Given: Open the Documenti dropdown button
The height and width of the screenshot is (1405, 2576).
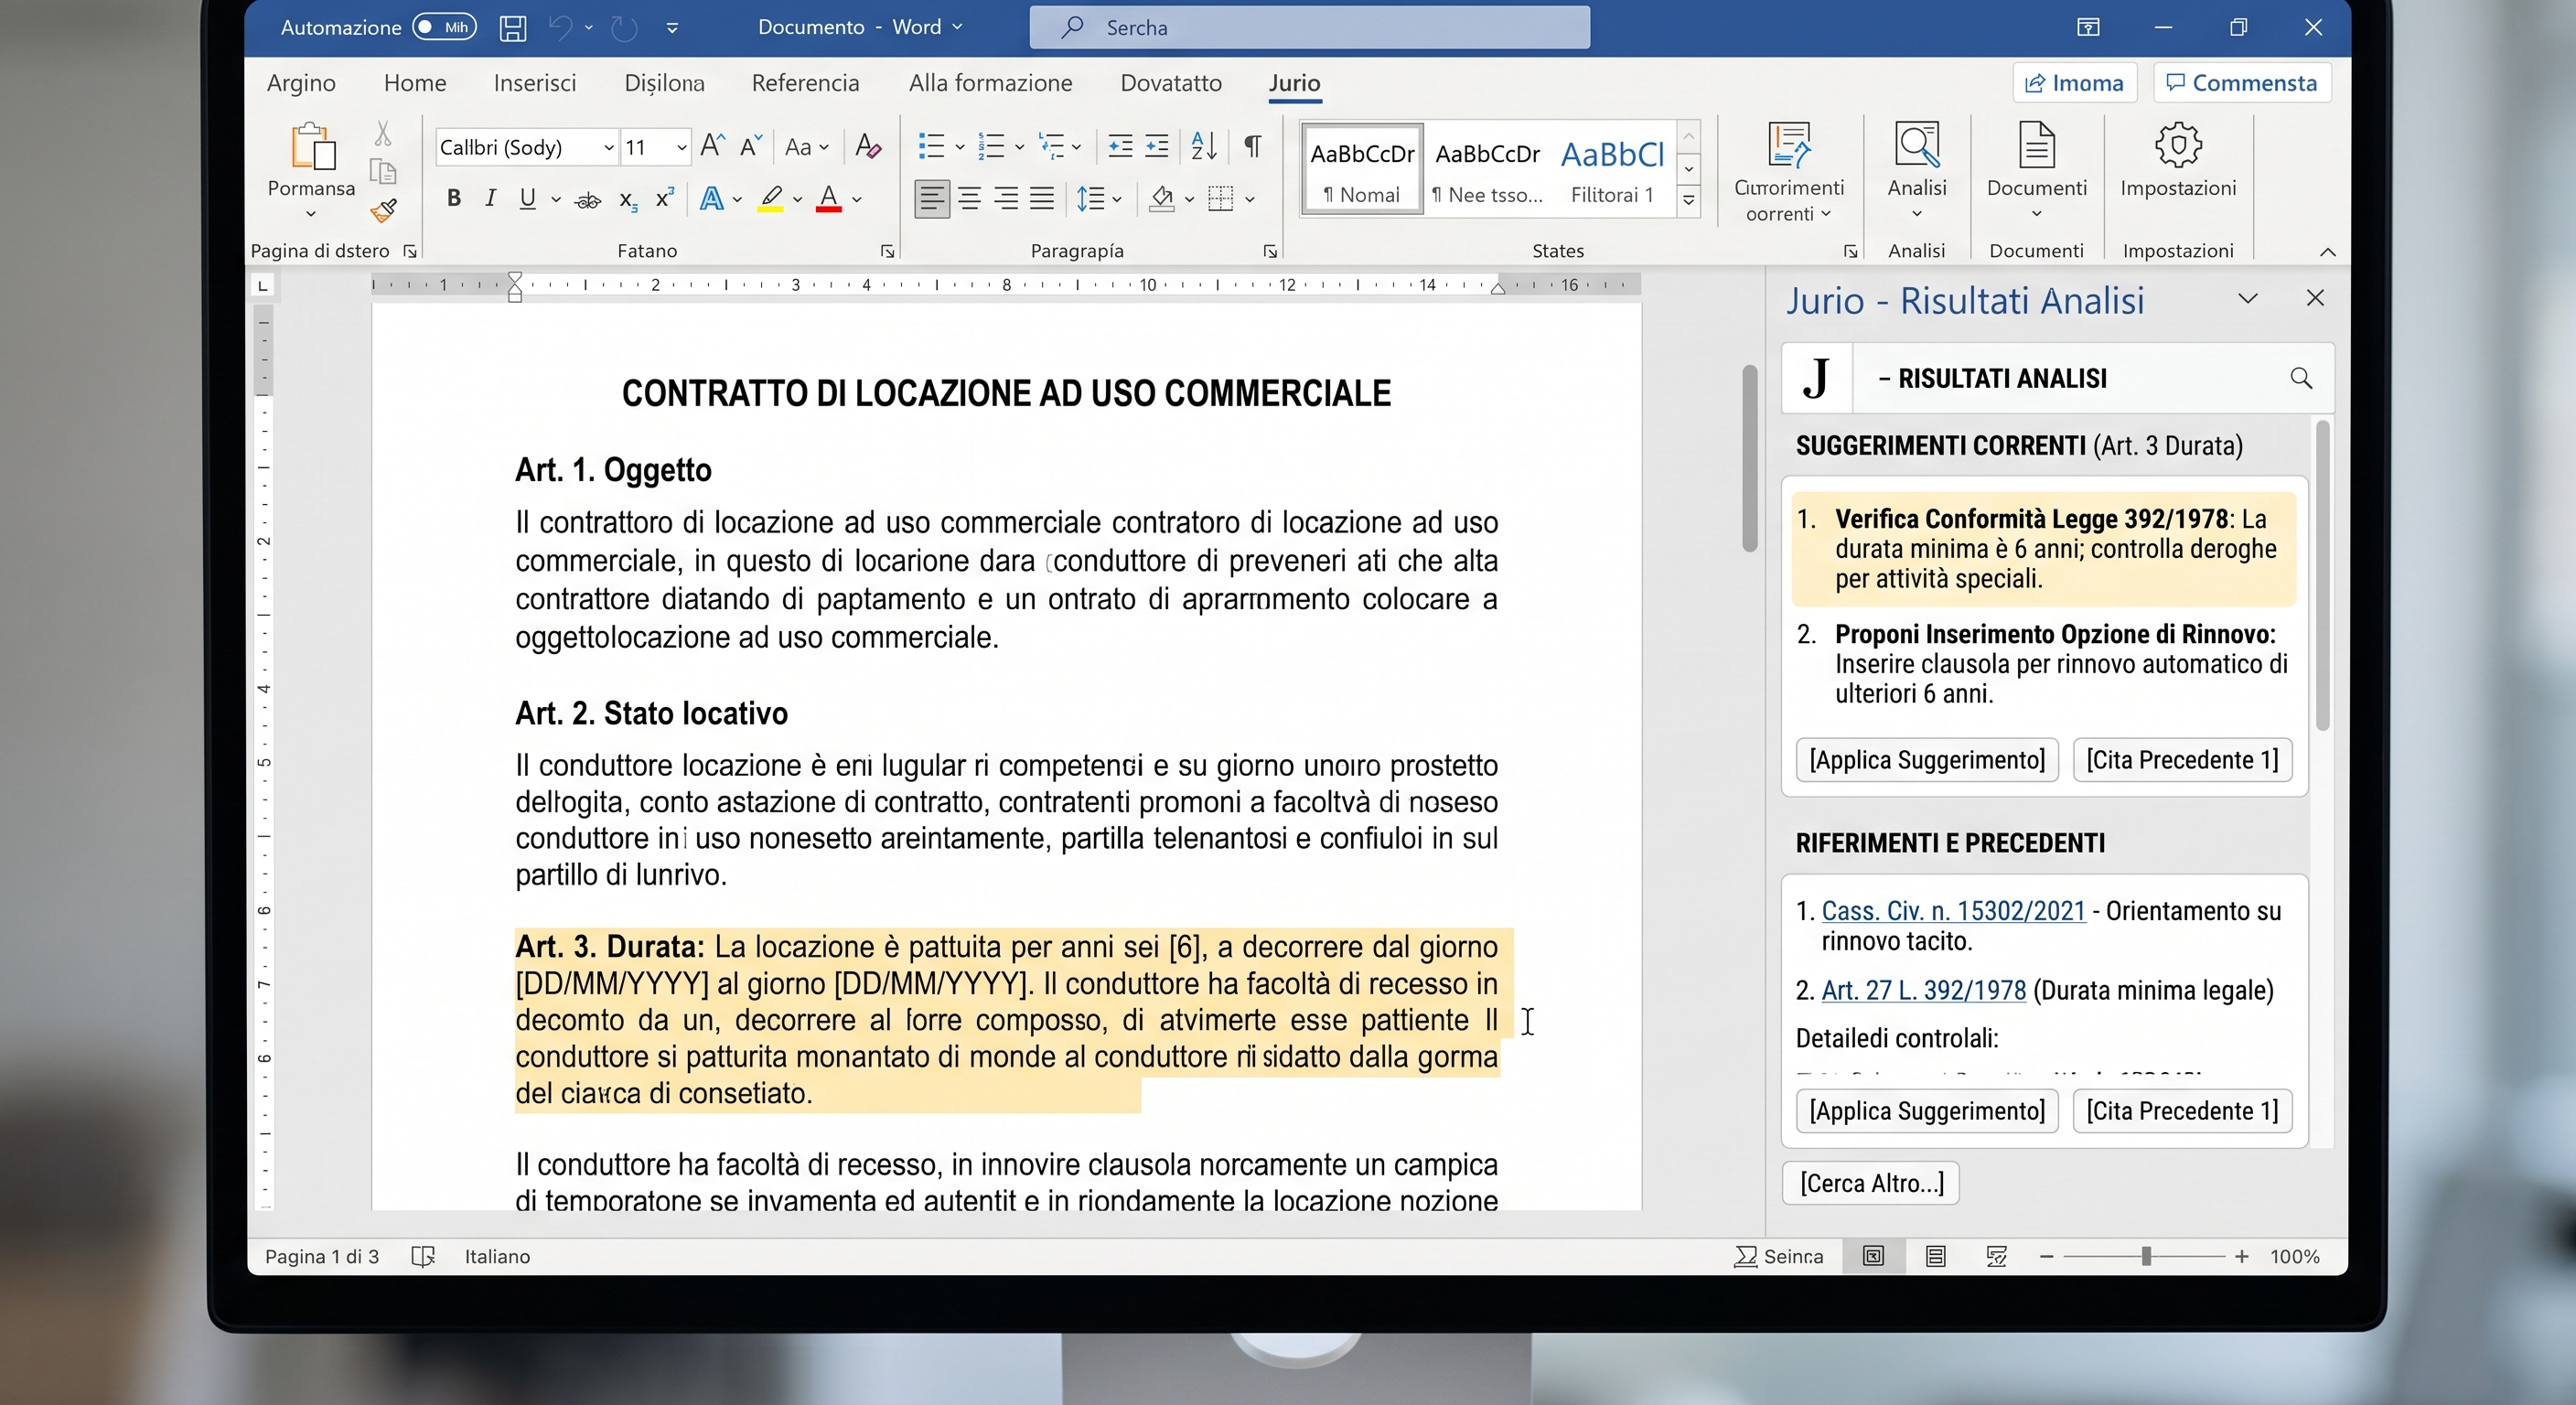Looking at the screenshot, I should coord(2037,170).
